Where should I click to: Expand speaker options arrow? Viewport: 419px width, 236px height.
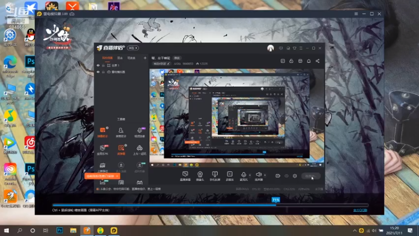click(265, 175)
